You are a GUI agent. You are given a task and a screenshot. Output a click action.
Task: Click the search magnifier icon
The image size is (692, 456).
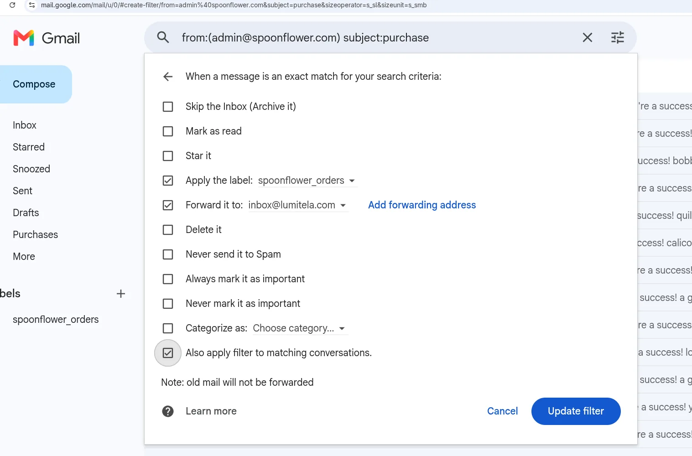click(x=163, y=37)
